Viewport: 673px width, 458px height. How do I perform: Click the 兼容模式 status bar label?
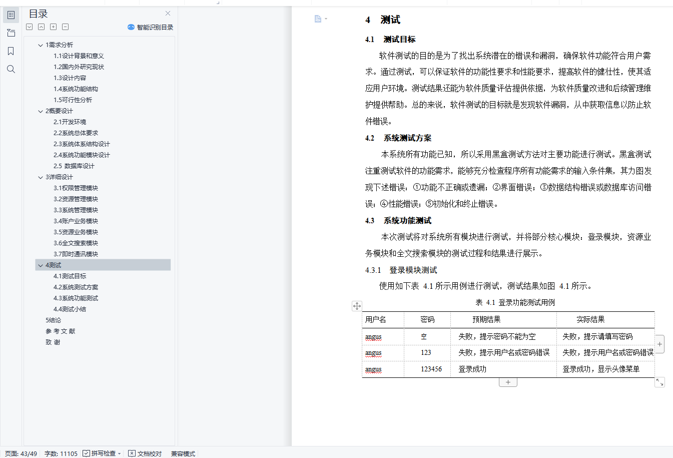(183, 453)
